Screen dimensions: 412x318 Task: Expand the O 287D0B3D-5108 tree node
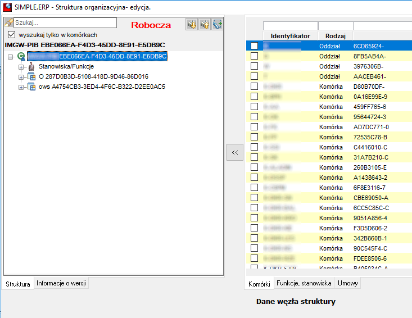click(21, 77)
